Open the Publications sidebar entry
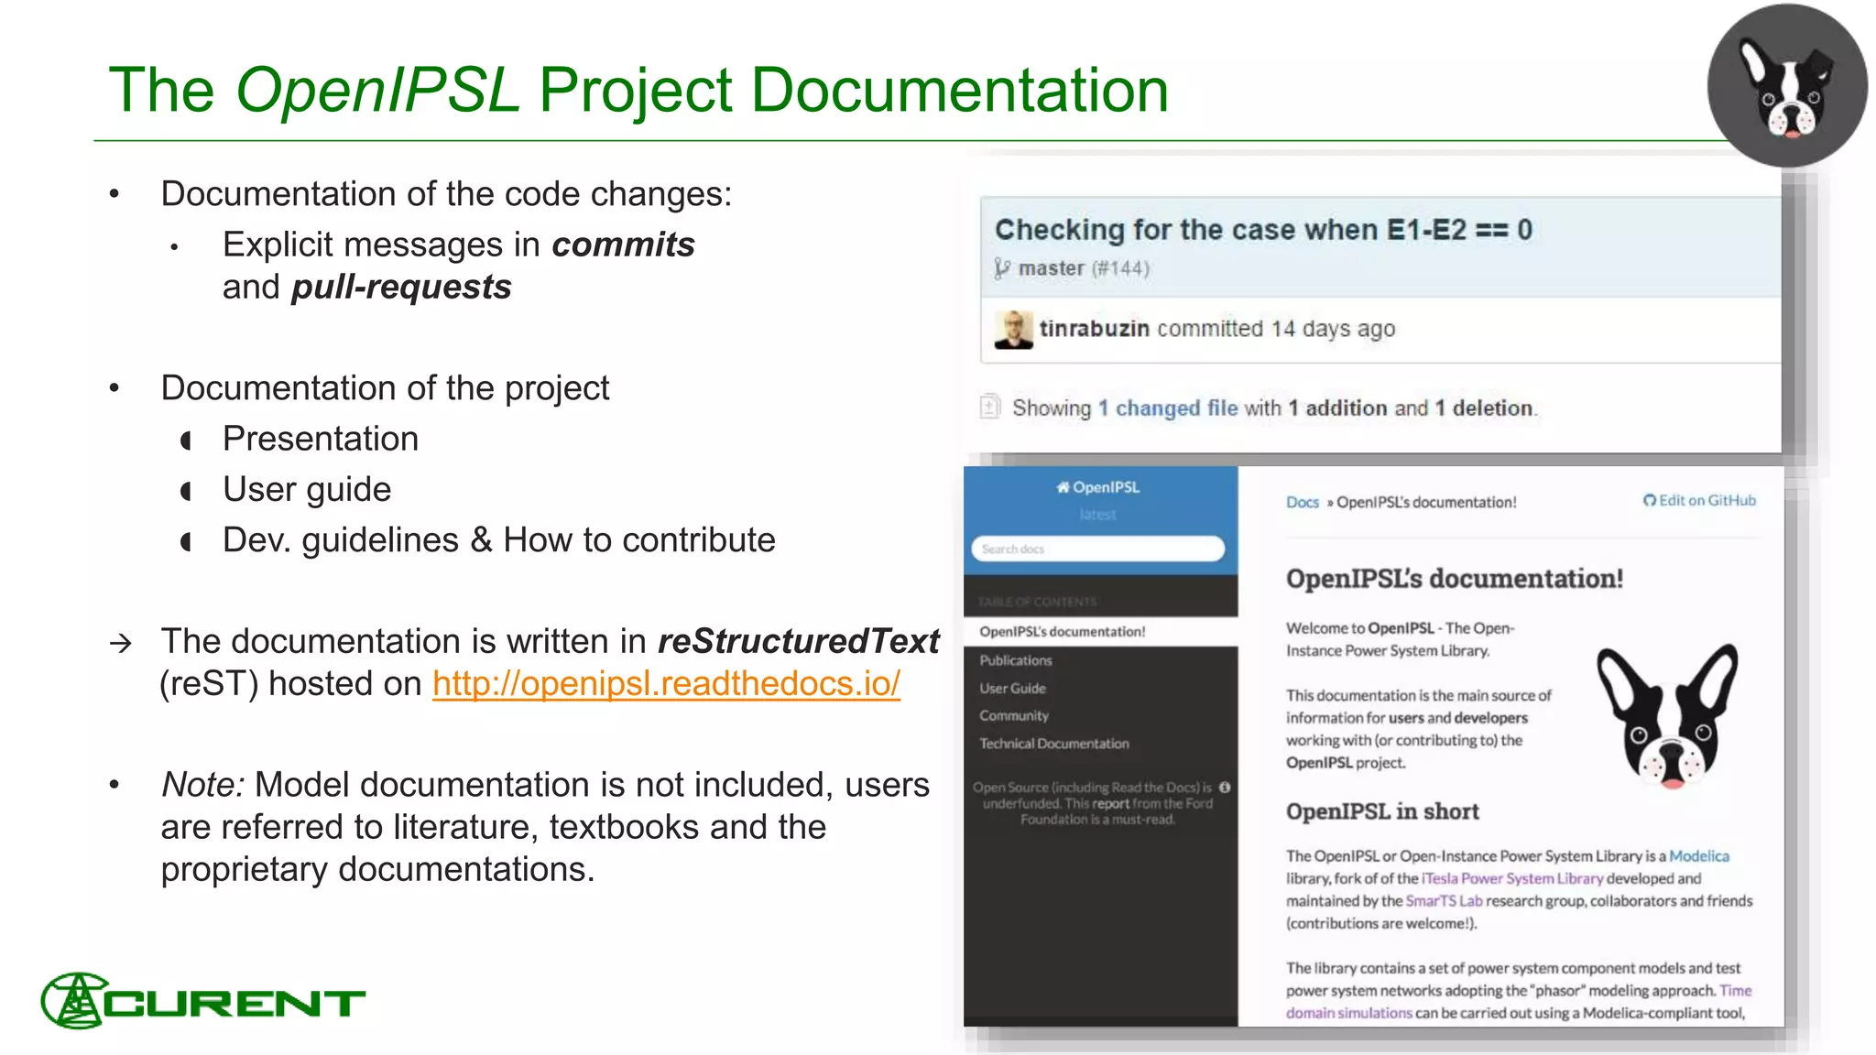Screen dimensions: 1876x1055 [x=1015, y=660]
